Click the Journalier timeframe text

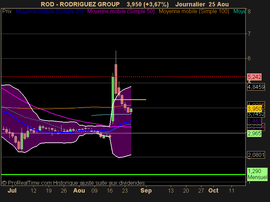[190, 4]
